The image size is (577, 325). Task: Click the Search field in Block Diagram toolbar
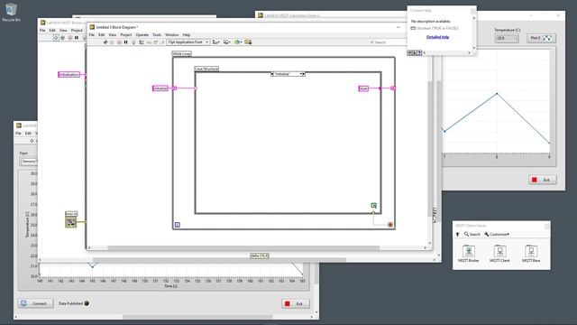[389, 42]
